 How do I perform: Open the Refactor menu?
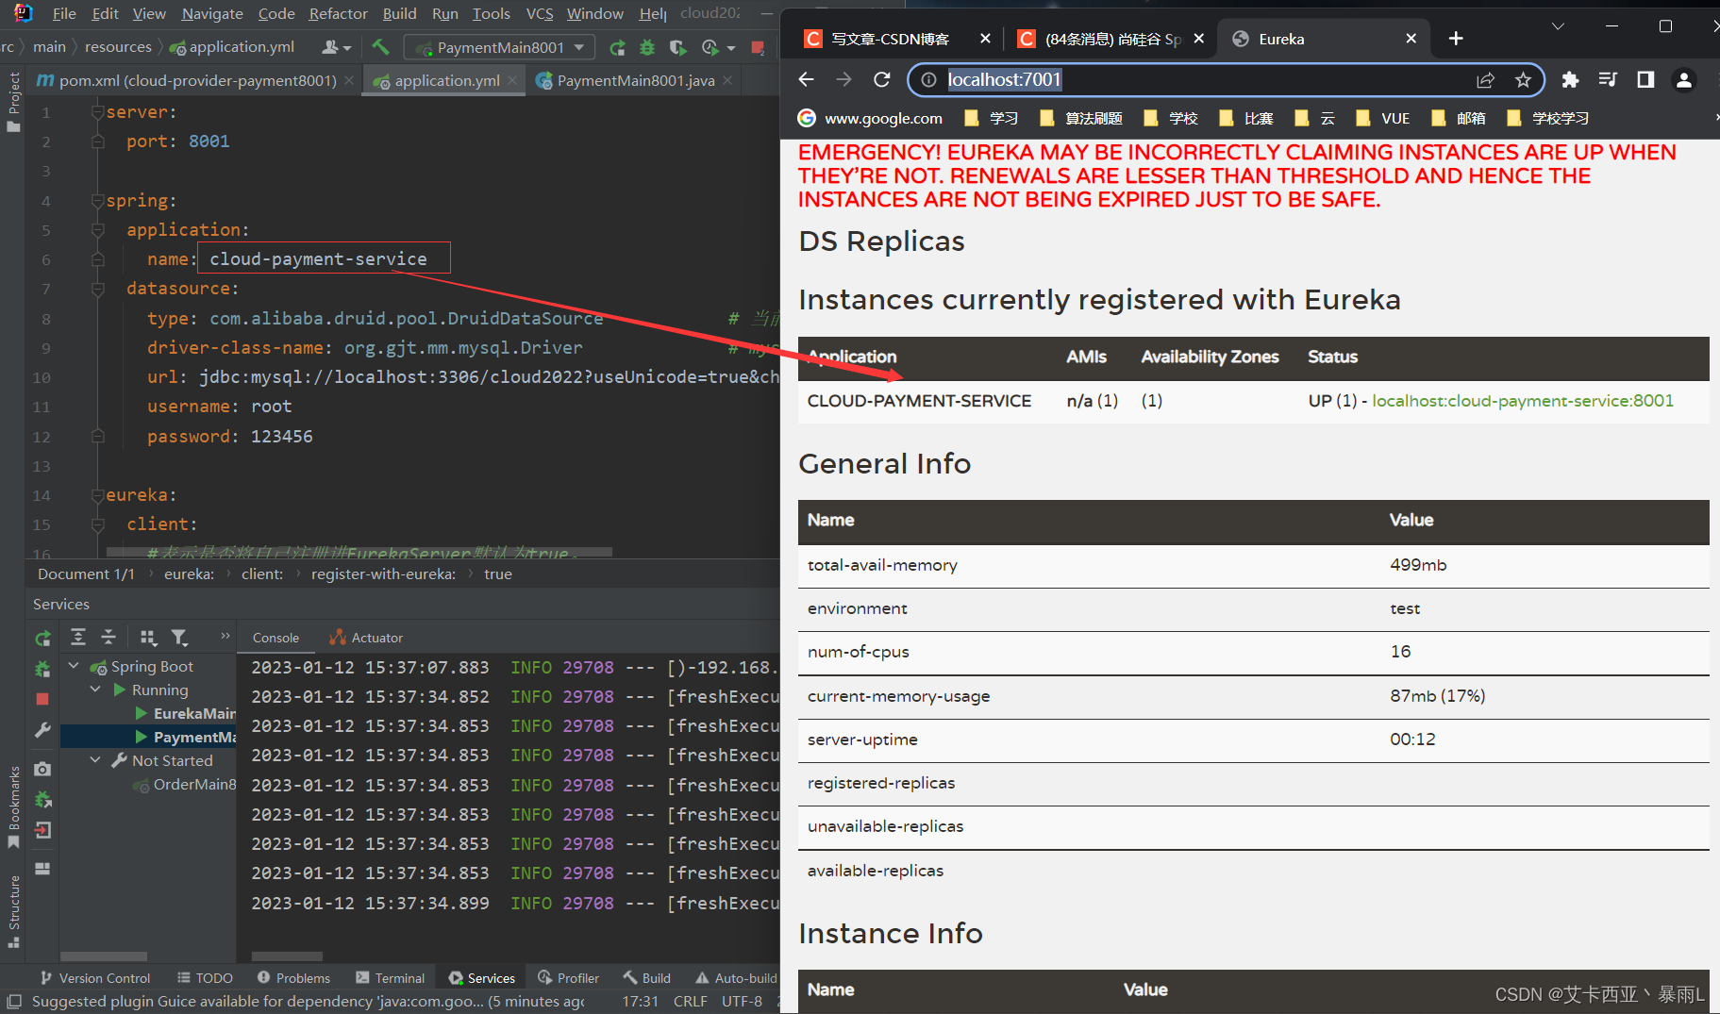point(338,13)
